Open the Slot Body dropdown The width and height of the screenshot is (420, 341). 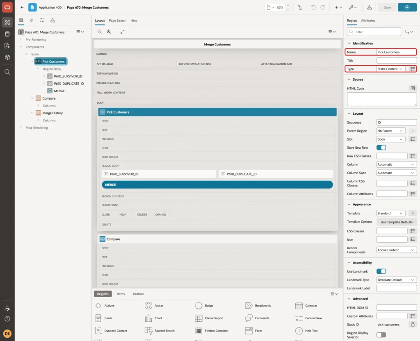pyautogui.click(x=390, y=139)
